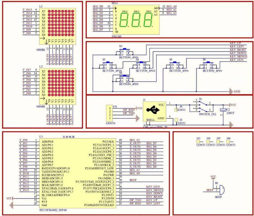Select the USB symbol on J1 connector
This screenshot has width=254, height=216.
click(x=153, y=110)
